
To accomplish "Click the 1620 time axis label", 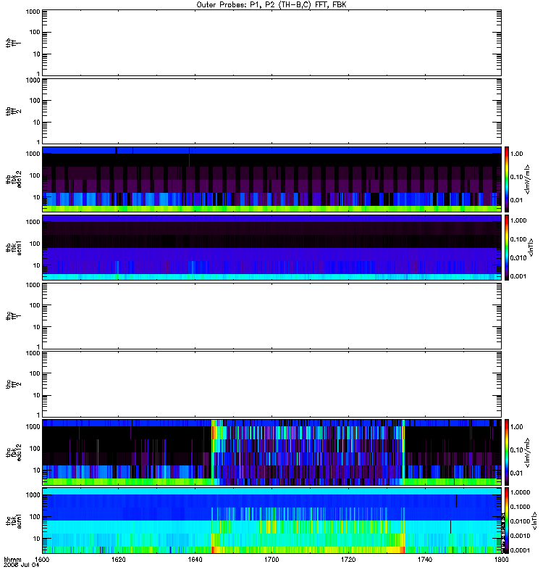I will (119, 559).
